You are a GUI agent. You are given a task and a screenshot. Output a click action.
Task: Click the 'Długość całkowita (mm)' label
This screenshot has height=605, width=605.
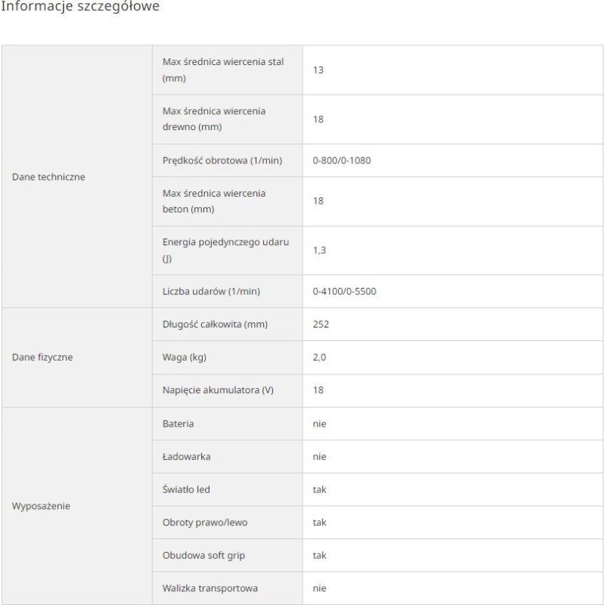215,324
